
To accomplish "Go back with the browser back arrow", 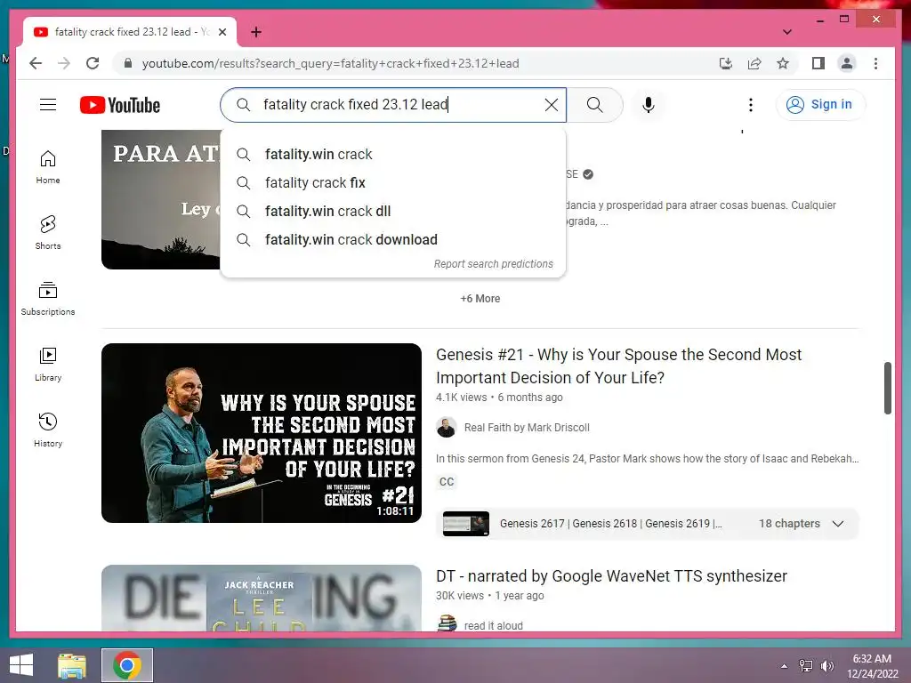I will (36, 63).
